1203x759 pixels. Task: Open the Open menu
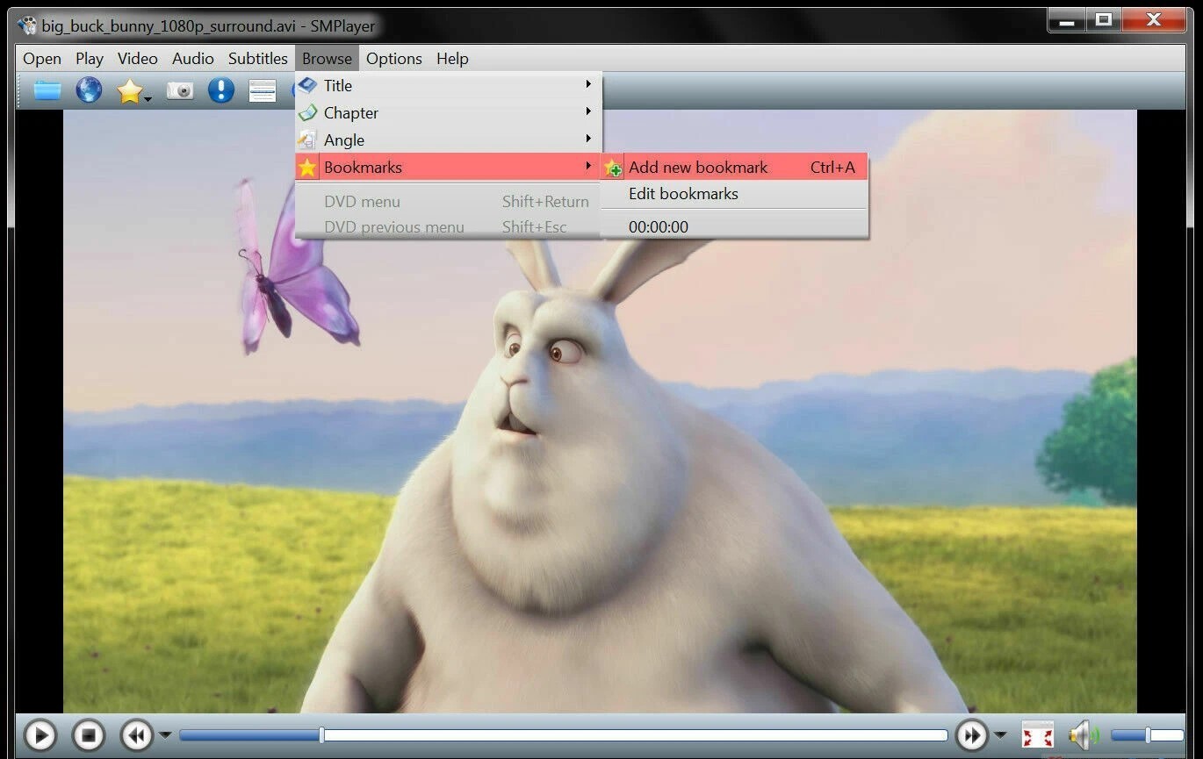click(x=42, y=59)
